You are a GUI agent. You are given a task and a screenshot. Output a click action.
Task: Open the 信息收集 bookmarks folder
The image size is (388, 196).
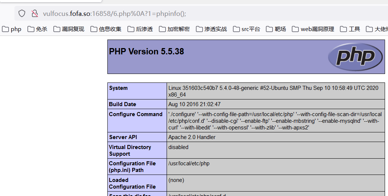(106, 29)
